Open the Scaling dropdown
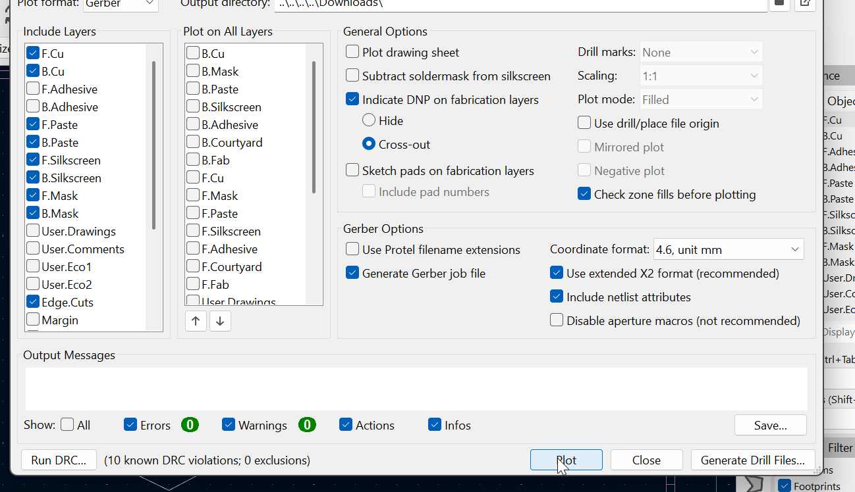Screen dimensions: 855x492 700,76
